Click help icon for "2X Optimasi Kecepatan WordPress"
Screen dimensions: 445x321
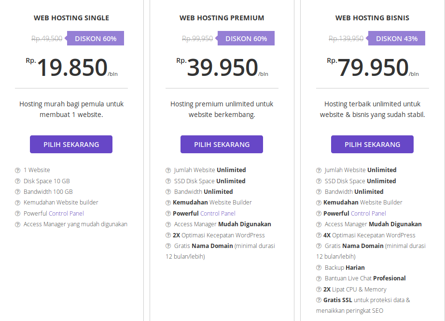pos(168,235)
